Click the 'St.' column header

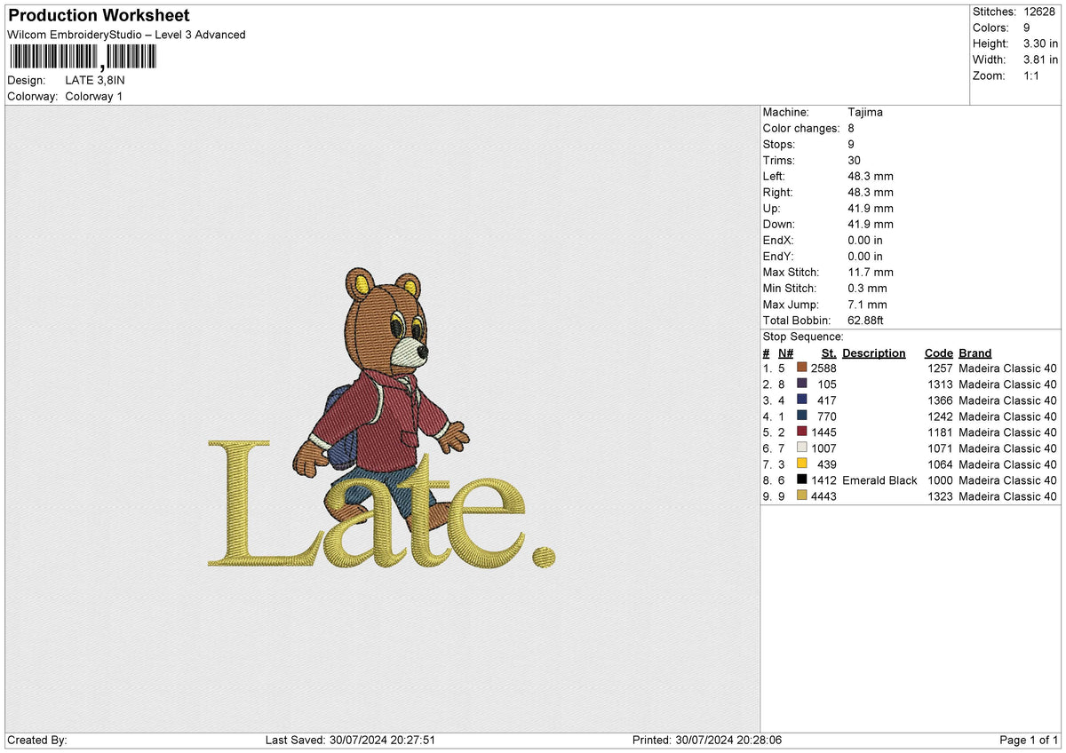point(829,353)
